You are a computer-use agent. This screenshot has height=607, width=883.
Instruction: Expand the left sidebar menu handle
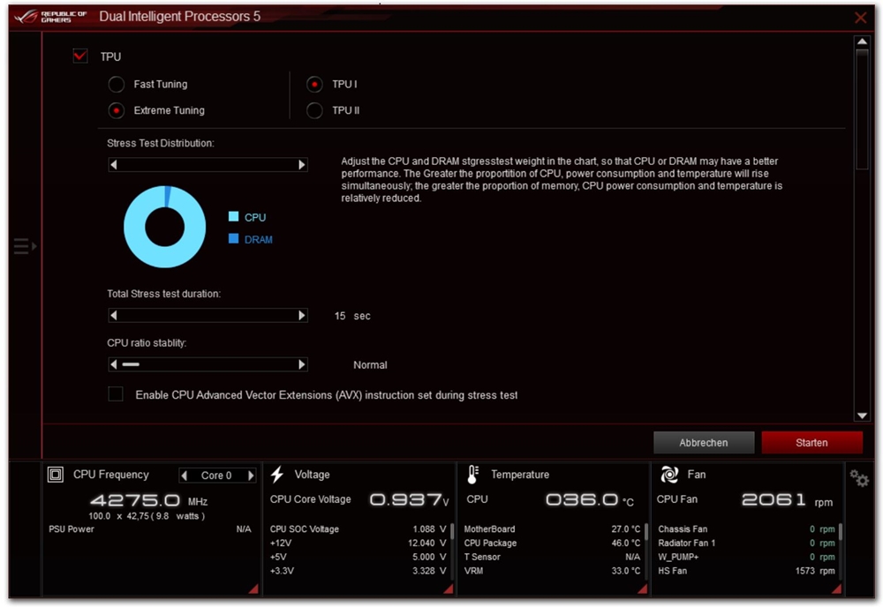25,246
